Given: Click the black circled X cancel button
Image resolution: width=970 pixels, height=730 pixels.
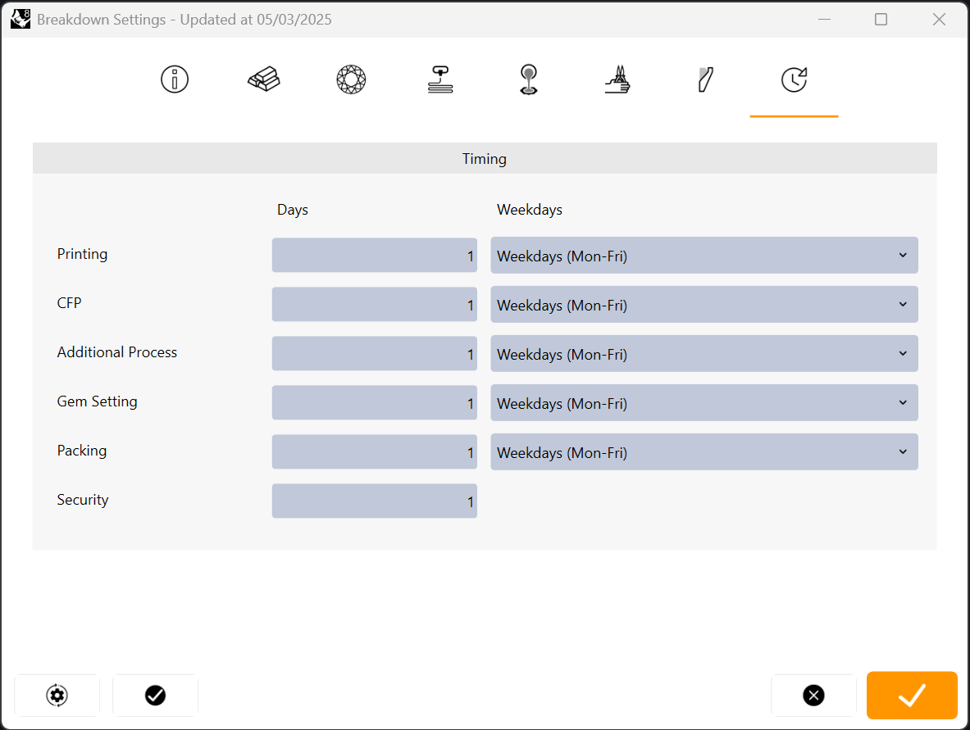Looking at the screenshot, I should tap(813, 696).
